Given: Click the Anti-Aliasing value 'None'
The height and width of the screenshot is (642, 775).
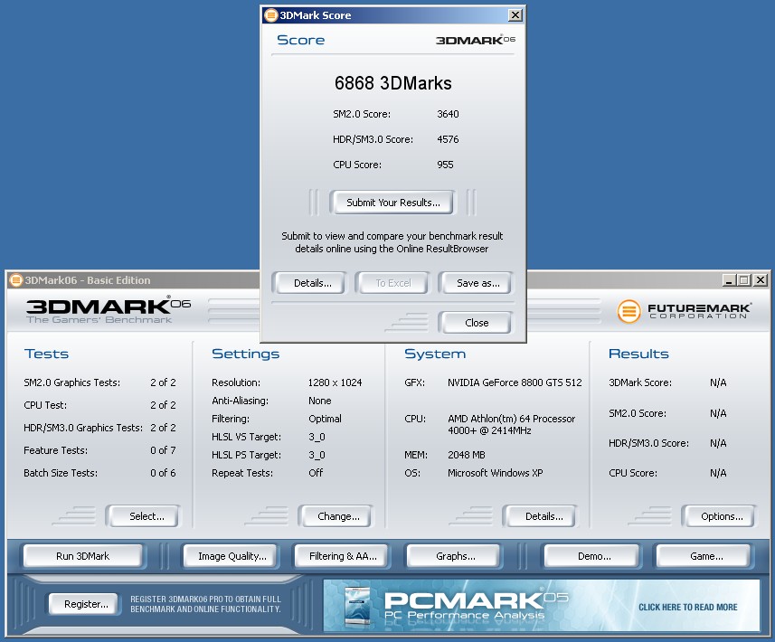Looking at the screenshot, I should [320, 401].
